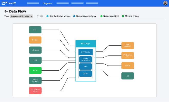169x102 pixels.
Task: Open the user profile avatar
Action: 165,3
